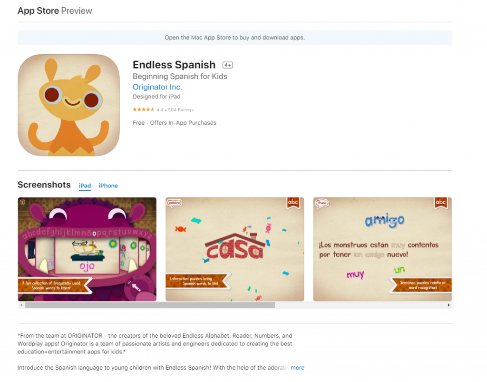
Task: Click the info icon on first screenshot
Action: (22, 202)
